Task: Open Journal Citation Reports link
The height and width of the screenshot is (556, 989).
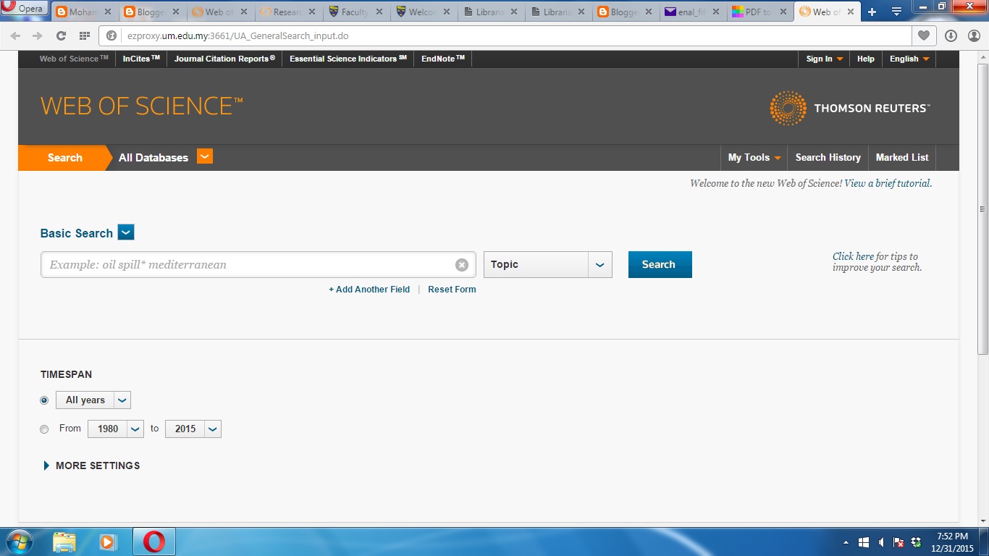Action: pos(224,59)
